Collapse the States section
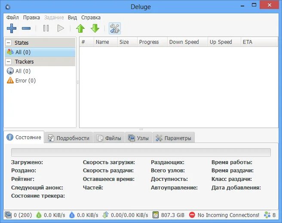This screenshot has height=223, width=282. click(9, 43)
